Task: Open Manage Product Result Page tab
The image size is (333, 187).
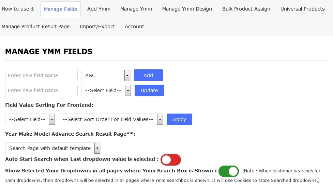Action: [35, 27]
